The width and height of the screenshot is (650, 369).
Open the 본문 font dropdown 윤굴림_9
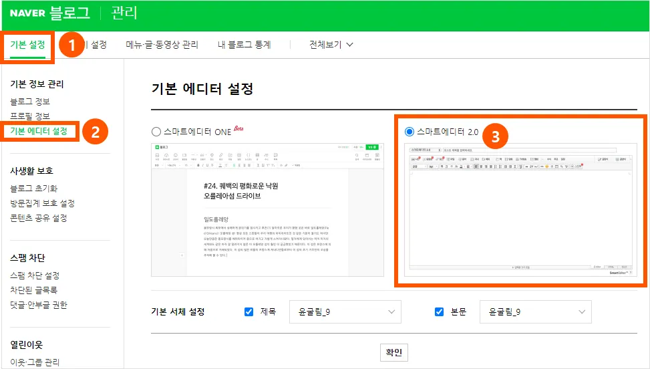pyautogui.click(x=536, y=312)
